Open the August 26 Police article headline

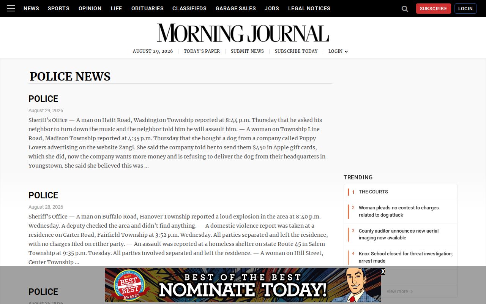click(x=43, y=292)
